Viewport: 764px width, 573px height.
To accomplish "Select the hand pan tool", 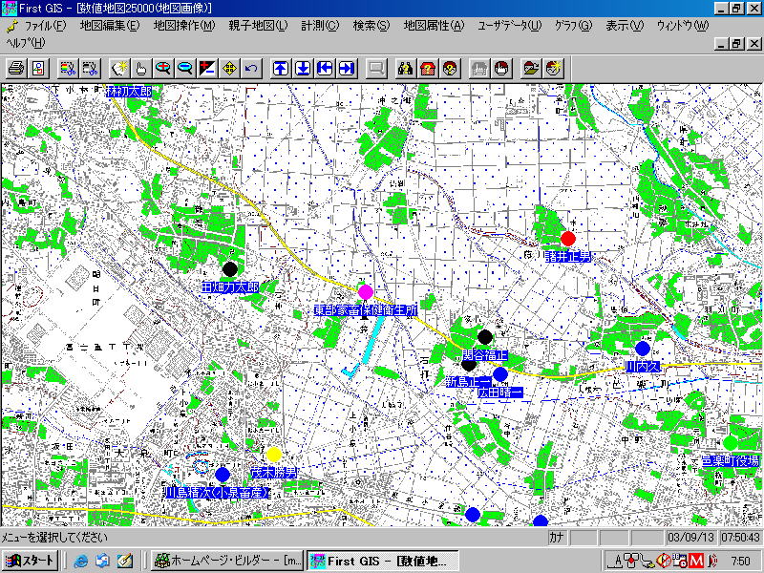I will tap(139, 68).
